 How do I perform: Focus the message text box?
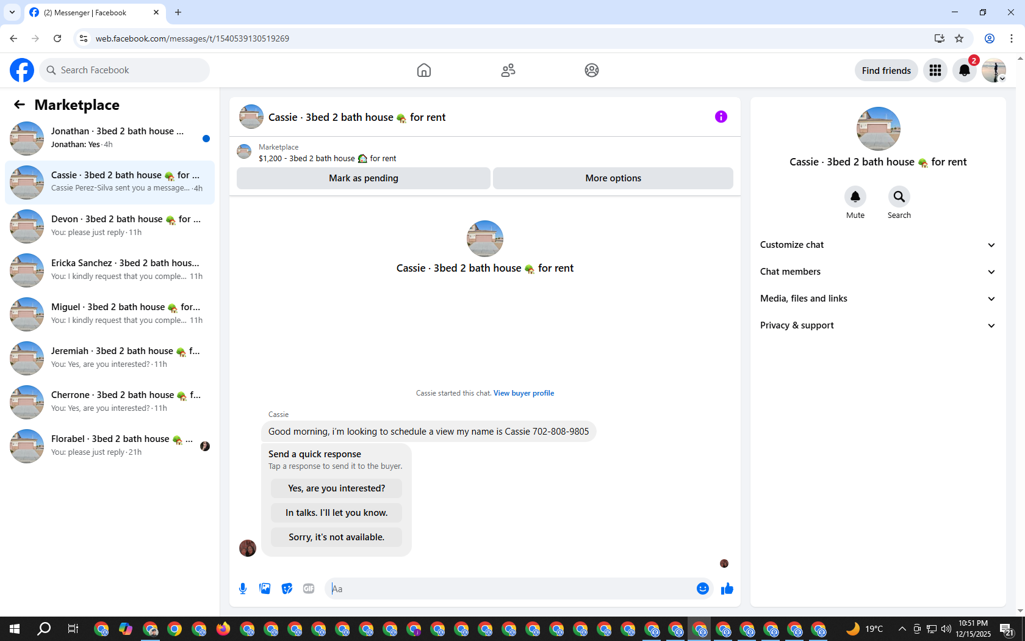pos(511,588)
